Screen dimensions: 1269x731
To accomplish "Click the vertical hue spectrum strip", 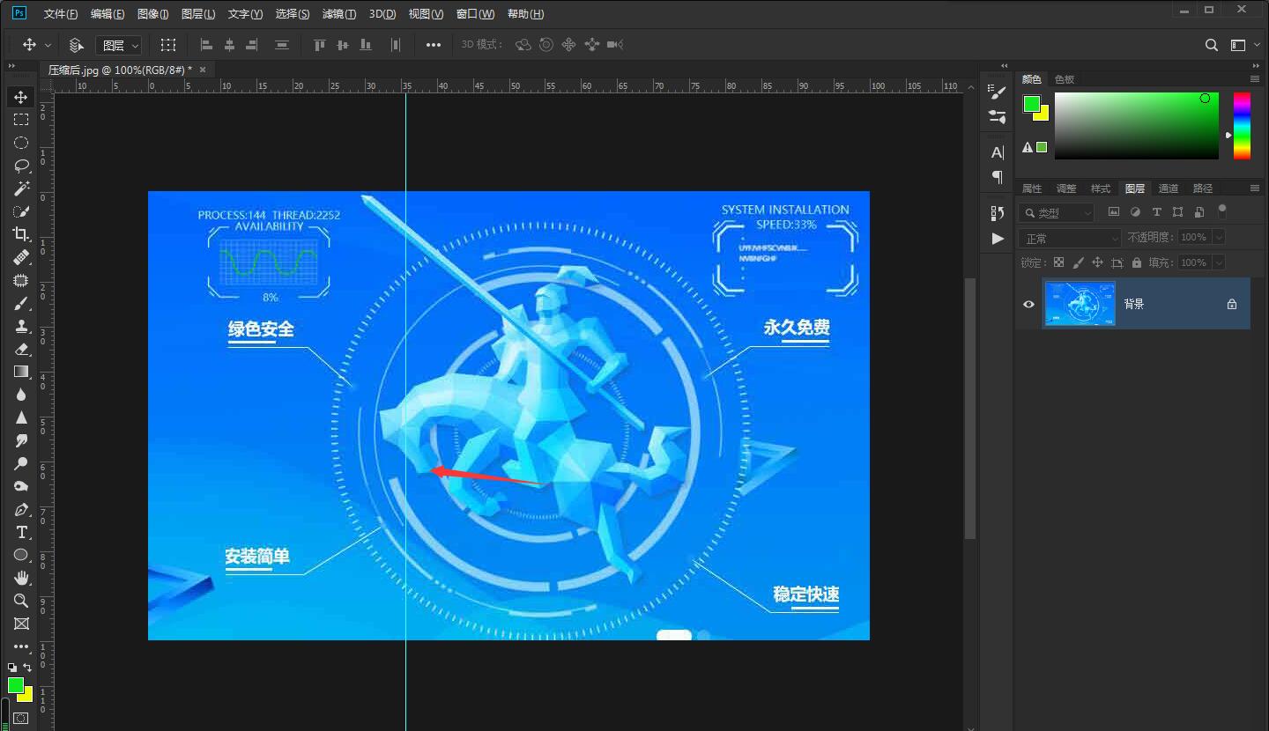I will (1241, 126).
